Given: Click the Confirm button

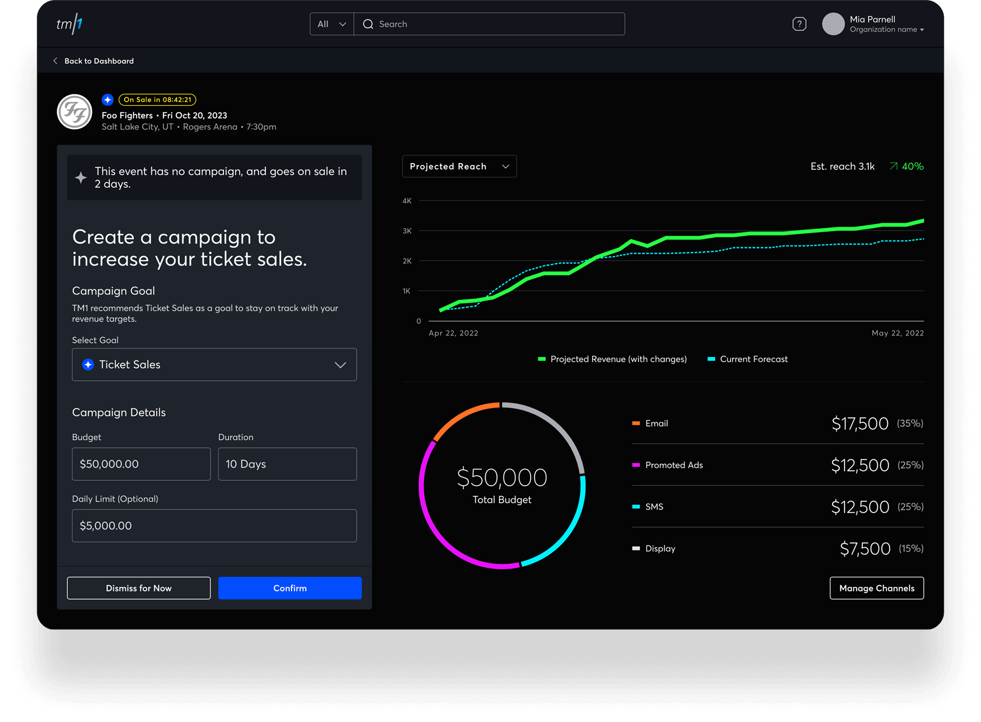Looking at the screenshot, I should [x=290, y=588].
